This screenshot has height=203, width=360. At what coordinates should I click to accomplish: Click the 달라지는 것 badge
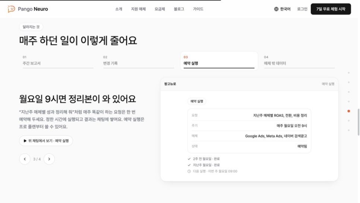coord(31,27)
